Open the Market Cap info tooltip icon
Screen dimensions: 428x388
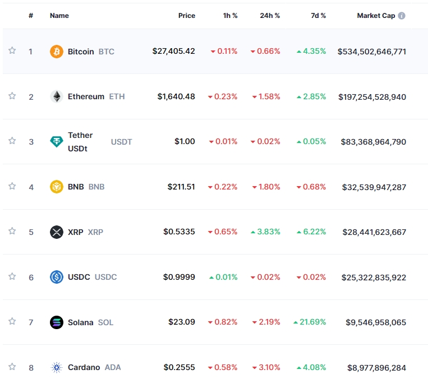click(402, 16)
